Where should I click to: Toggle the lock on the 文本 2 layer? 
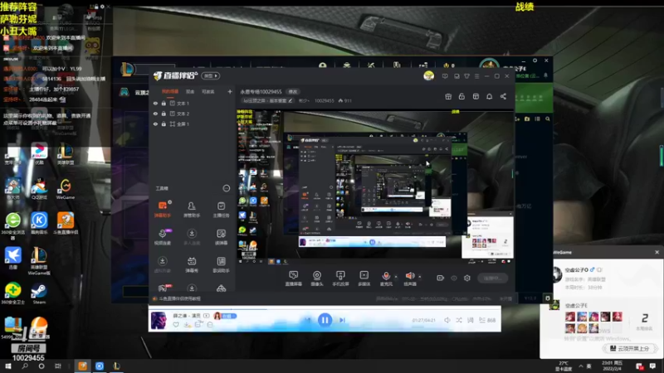[x=164, y=114]
